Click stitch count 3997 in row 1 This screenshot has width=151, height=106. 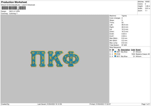pyautogui.click(x=118, y=52)
